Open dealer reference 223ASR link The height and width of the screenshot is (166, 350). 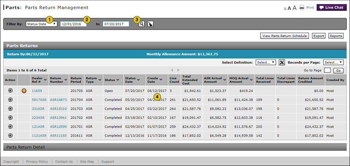(38, 118)
